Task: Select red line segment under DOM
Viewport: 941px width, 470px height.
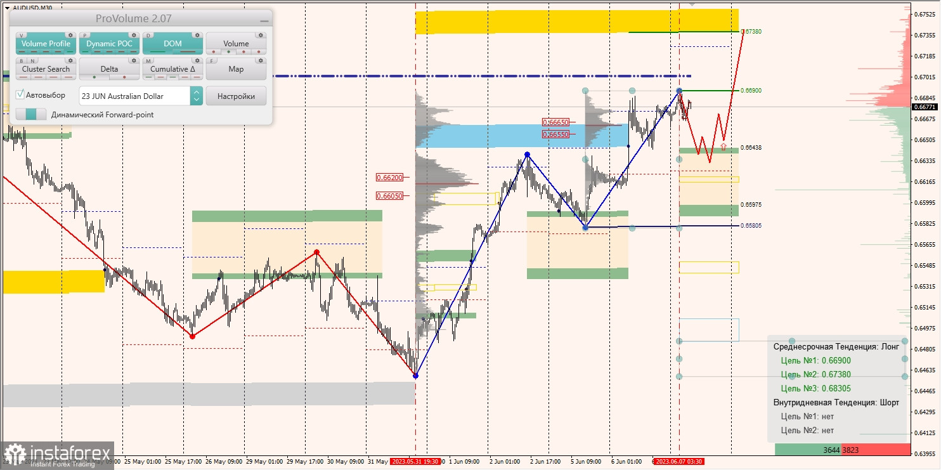Action: point(187,51)
